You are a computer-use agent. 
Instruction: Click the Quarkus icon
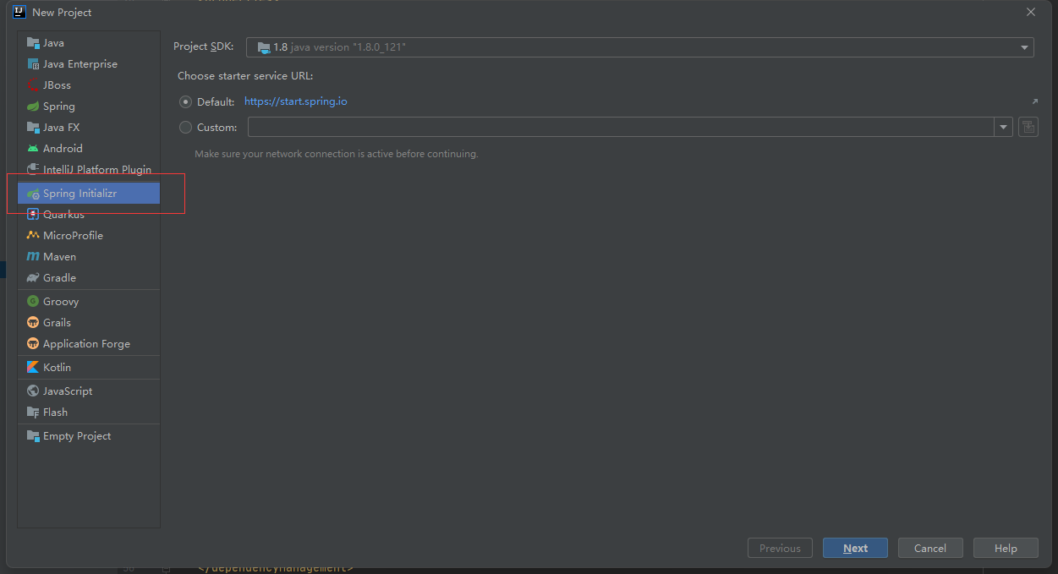tap(33, 214)
